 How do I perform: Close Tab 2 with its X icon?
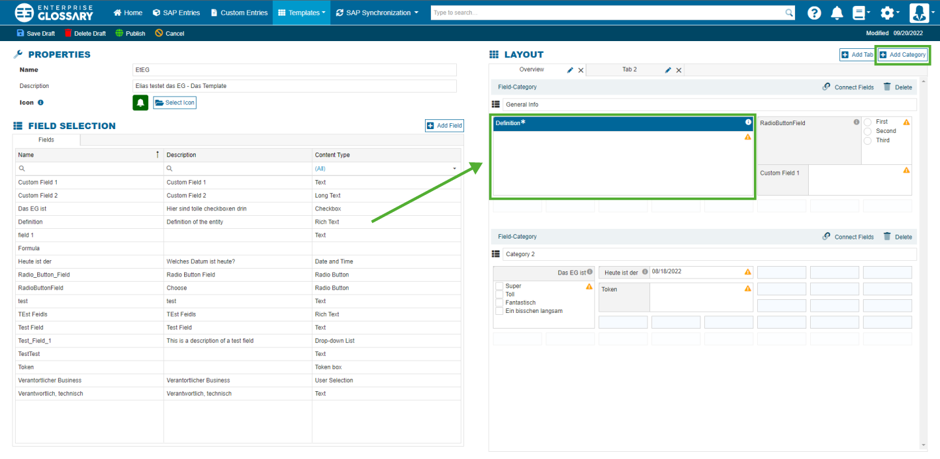click(x=679, y=70)
